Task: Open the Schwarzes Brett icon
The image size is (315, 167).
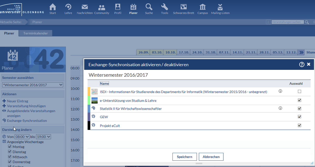Action: point(183,7)
